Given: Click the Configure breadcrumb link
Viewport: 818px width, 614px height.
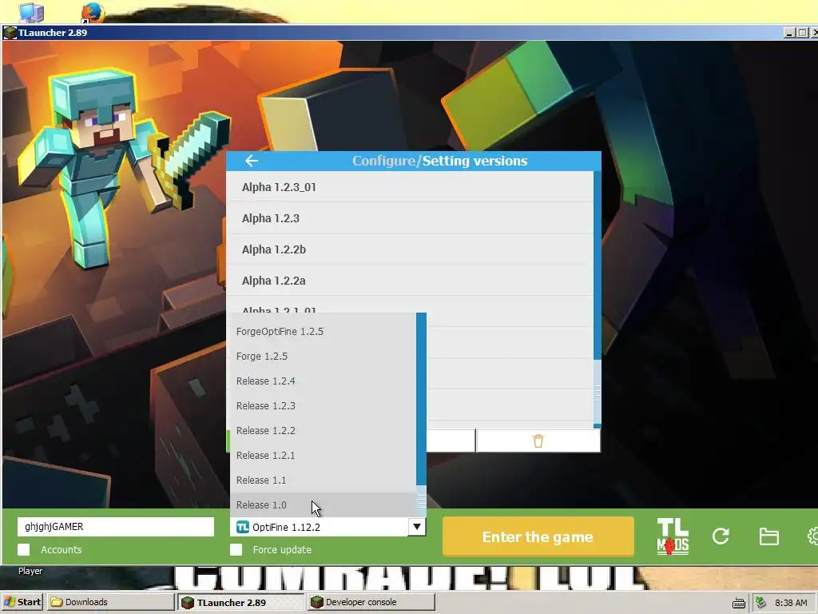Looking at the screenshot, I should (x=383, y=161).
